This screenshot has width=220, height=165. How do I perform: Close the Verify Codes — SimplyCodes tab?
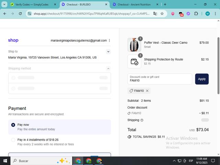coord(55,4)
